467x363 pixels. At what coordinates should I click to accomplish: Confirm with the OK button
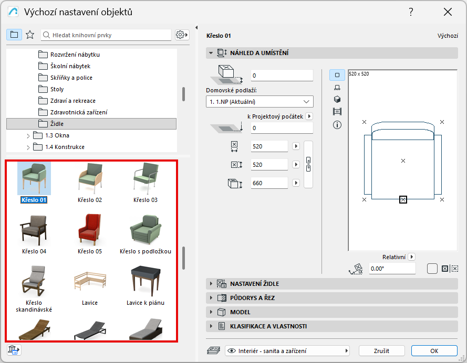pyautogui.click(x=434, y=351)
